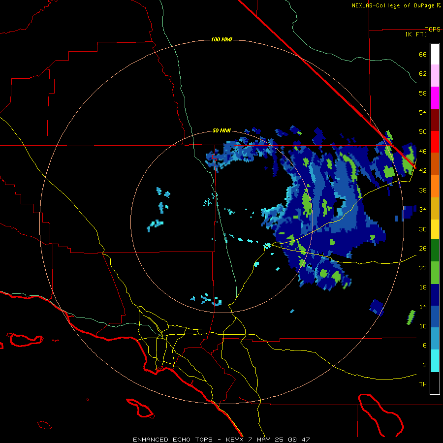443x443 pixels.
Task: Click the yellow 30 K FT legend swatch
Action: pyautogui.click(x=435, y=229)
